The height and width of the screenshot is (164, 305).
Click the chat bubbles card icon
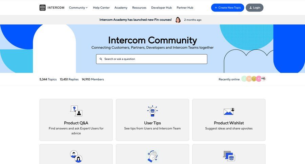point(229,156)
